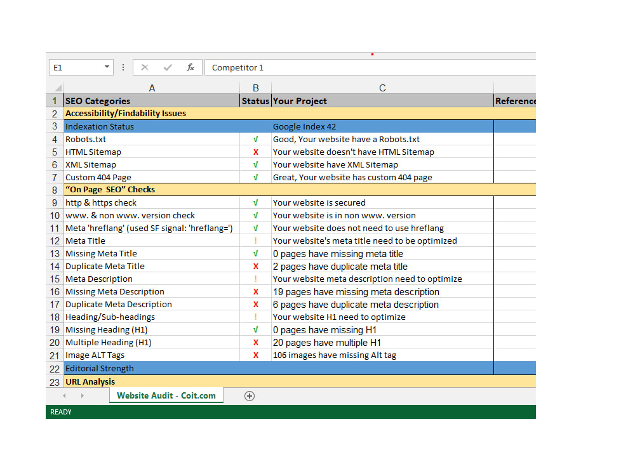Open the insert function fx button
Screen dimensions: 635x476
click(190, 67)
